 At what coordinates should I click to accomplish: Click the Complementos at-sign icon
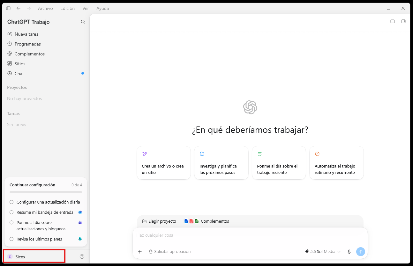click(10, 54)
